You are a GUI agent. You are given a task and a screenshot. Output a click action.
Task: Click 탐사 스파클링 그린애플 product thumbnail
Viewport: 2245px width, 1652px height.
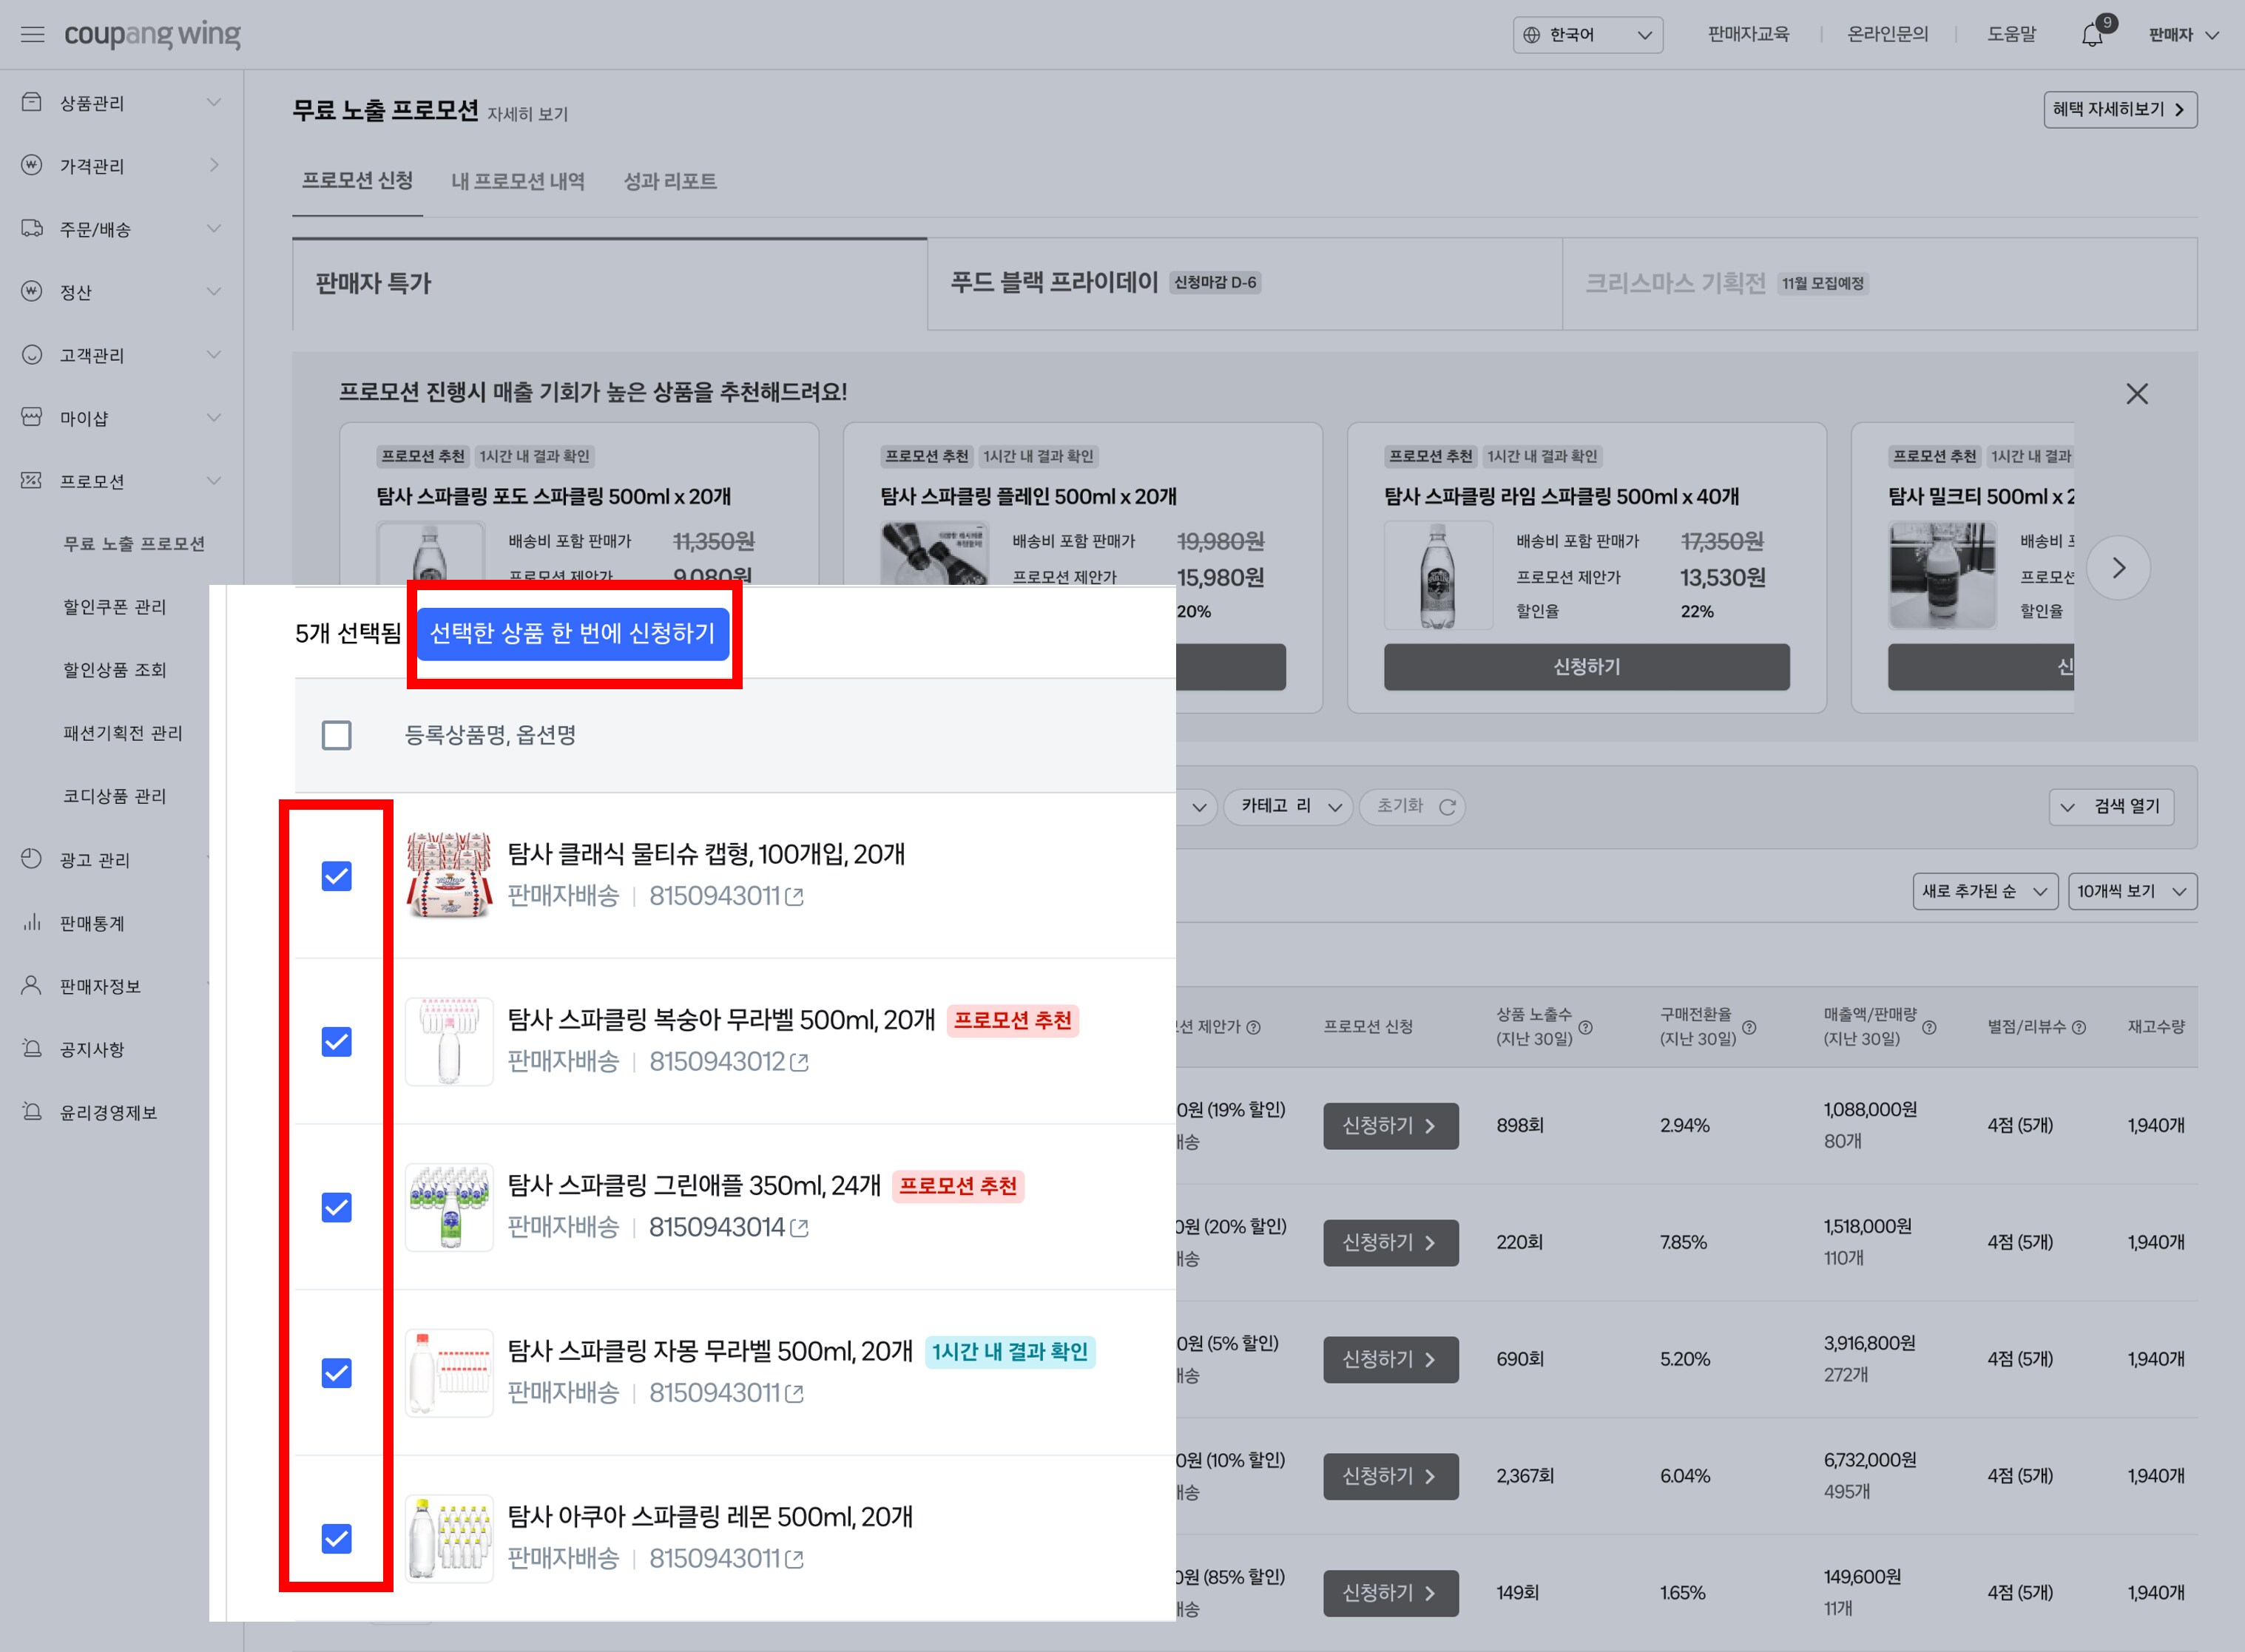point(449,1207)
